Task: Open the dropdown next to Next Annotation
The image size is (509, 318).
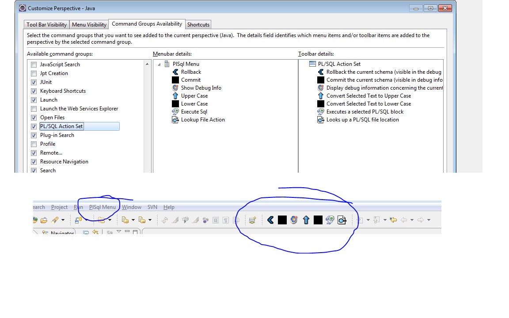Action: 368,220
